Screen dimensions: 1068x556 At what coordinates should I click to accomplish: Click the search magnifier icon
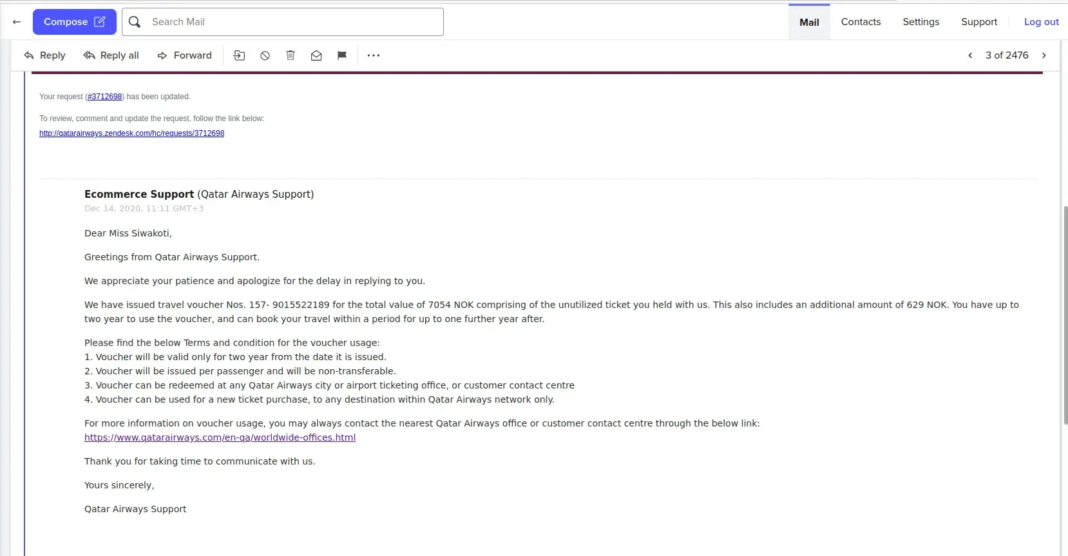[135, 22]
